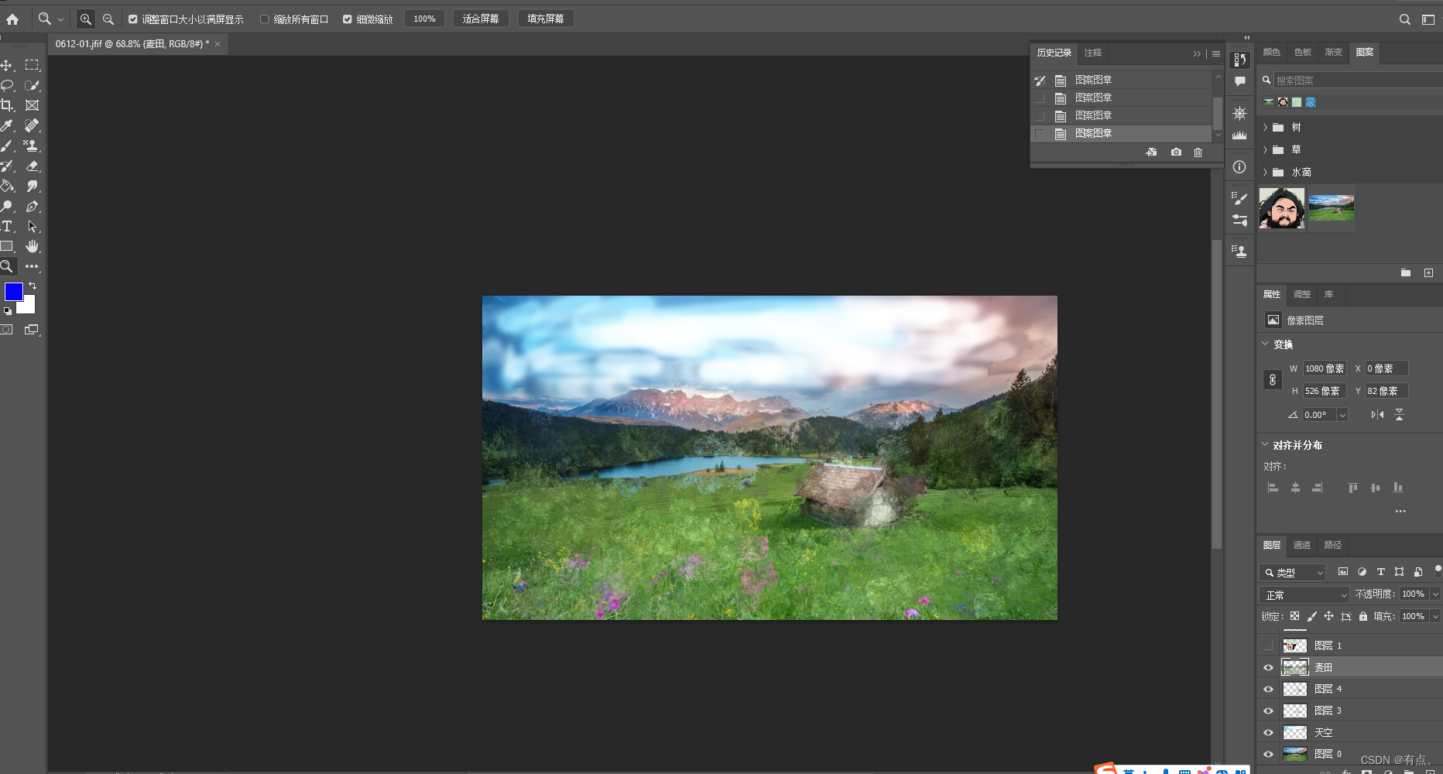Select the Pen tool
Image resolution: width=1443 pixels, height=774 pixels.
click(32, 207)
